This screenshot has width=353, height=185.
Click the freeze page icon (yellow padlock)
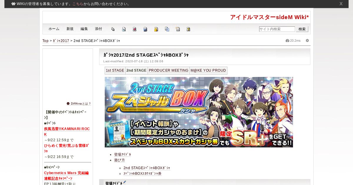156,29
